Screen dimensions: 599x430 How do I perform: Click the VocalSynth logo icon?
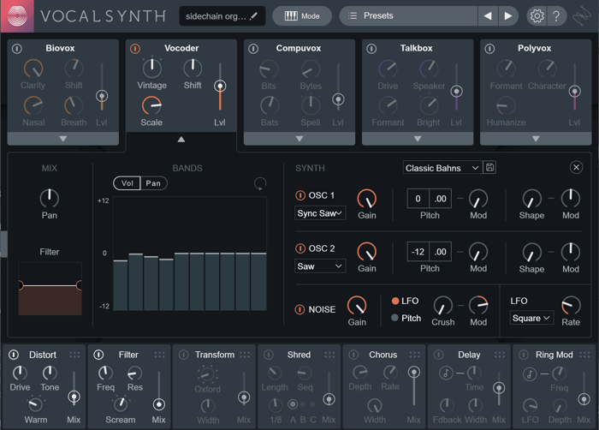click(x=17, y=16)
